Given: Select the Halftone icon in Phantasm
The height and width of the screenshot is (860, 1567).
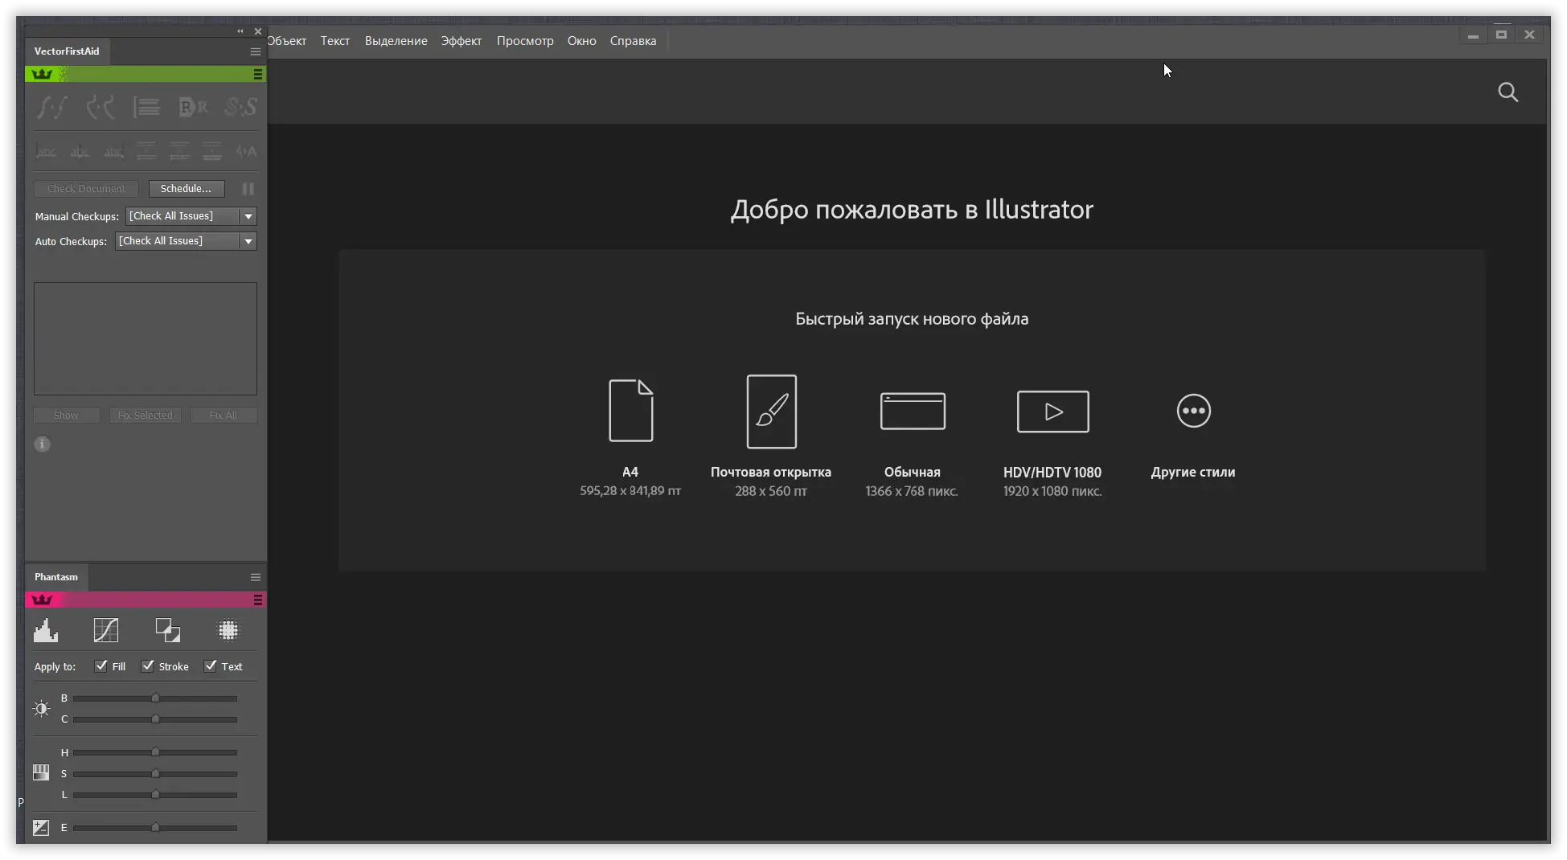Looking at the screenshot, I should (x=228, y=630).
